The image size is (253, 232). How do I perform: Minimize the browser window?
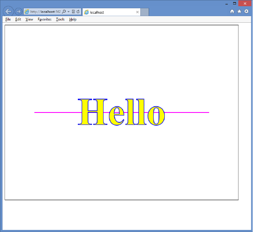pyautogui.click(x=226, y=4)
